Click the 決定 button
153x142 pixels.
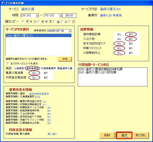pyautogui.click(x=65, y=59)
